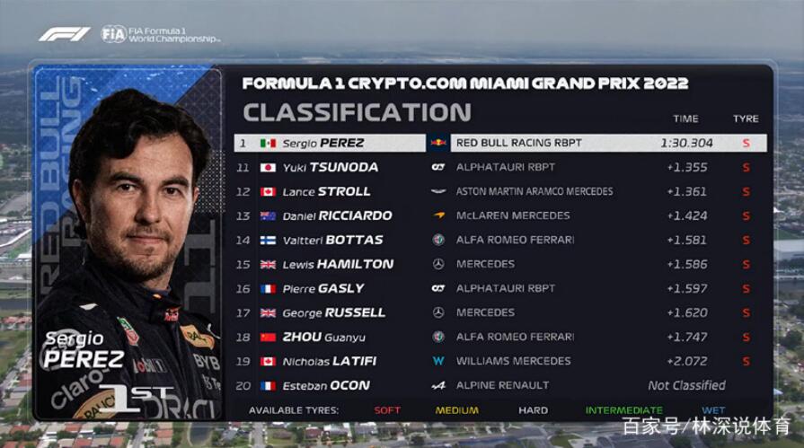Click the Chinese flag beside Zhou Guanyu

click(269, 338)
